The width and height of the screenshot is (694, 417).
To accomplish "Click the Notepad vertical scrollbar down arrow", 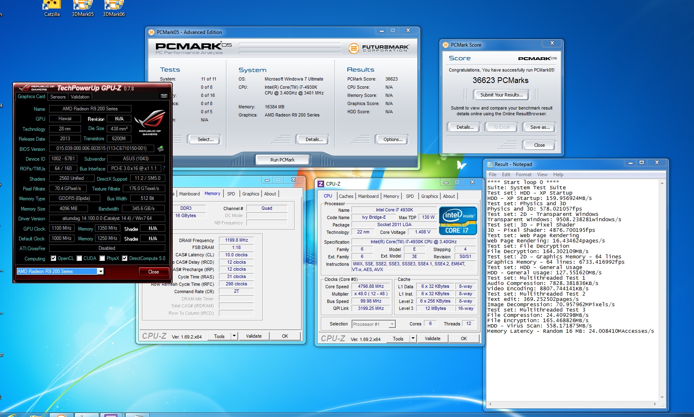I will point(662,397).
